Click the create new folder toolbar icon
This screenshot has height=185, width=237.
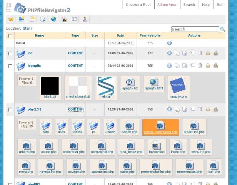click(22, 19)
